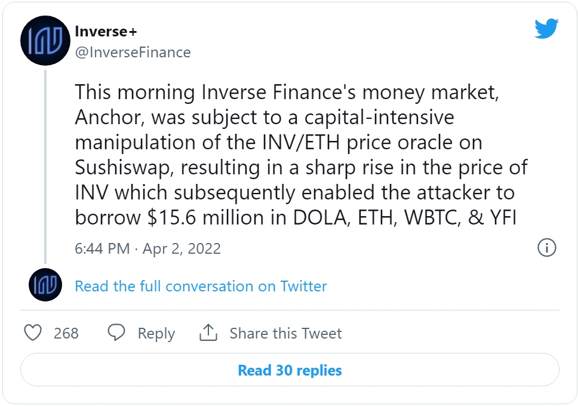
Task: Like the tweet with the heart icon
Action: 33,333
